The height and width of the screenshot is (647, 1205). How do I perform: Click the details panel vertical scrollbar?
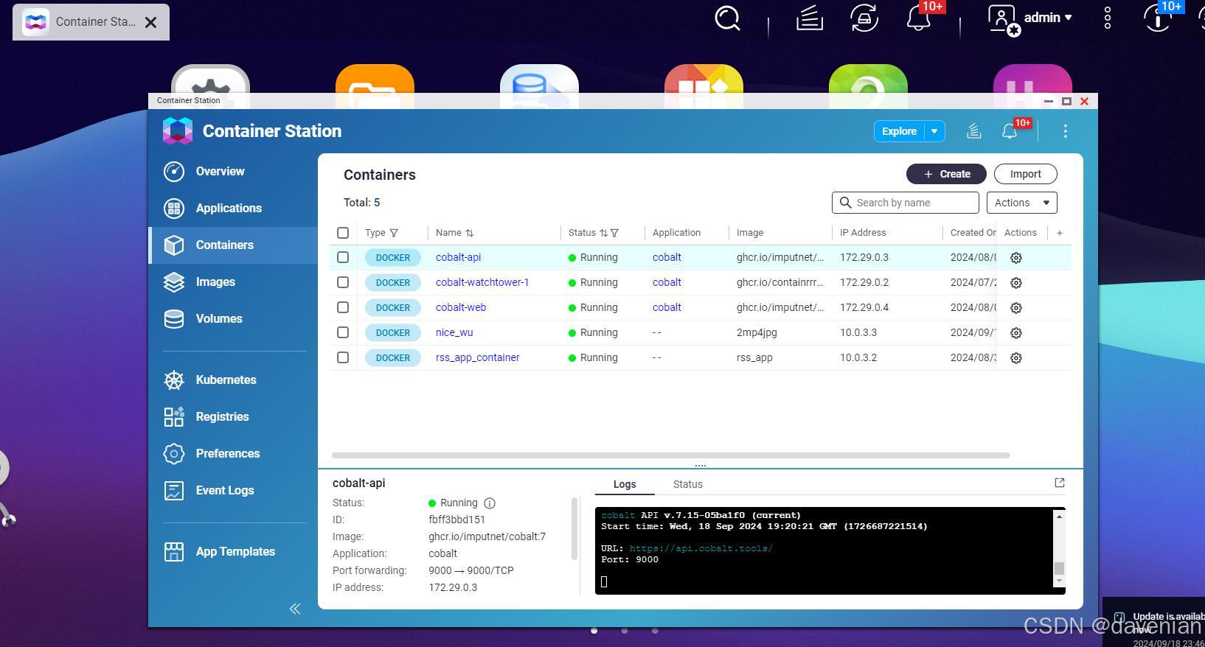(x=574, y=528)
